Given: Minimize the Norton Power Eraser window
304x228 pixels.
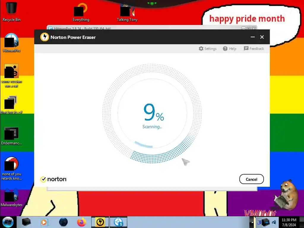Looking at the screenshot, I should (253, 37).
